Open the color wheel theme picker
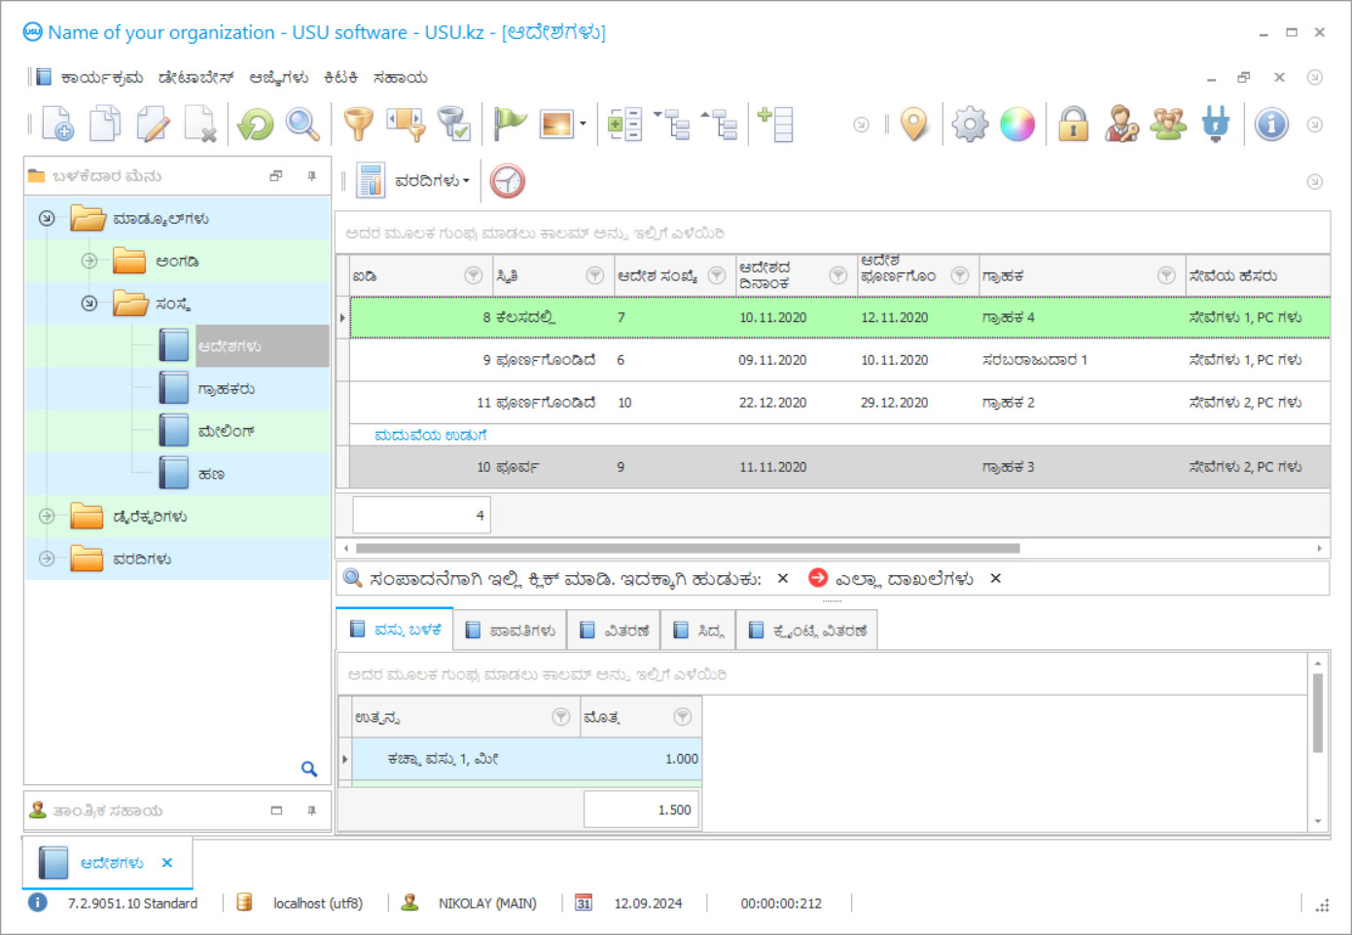 (1017, 125)
